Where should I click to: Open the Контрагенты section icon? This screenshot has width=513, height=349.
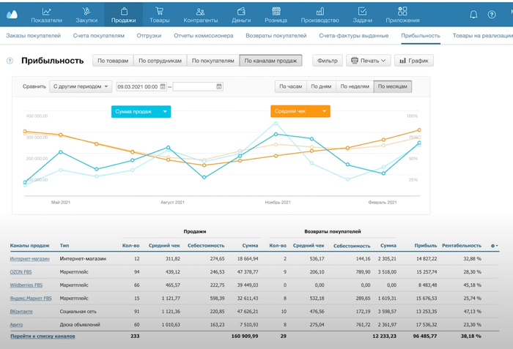198,12
